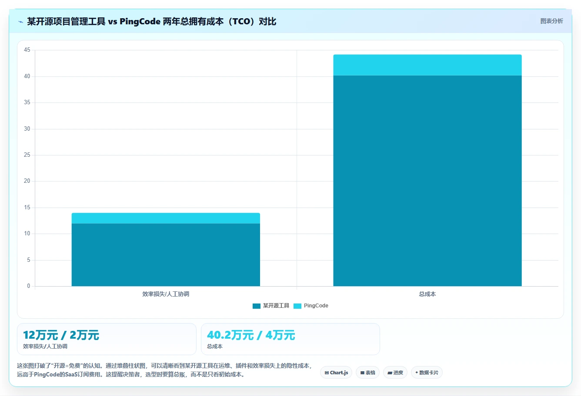Click the chart title text with TCO
581x396 pixels.
(152, 21)
